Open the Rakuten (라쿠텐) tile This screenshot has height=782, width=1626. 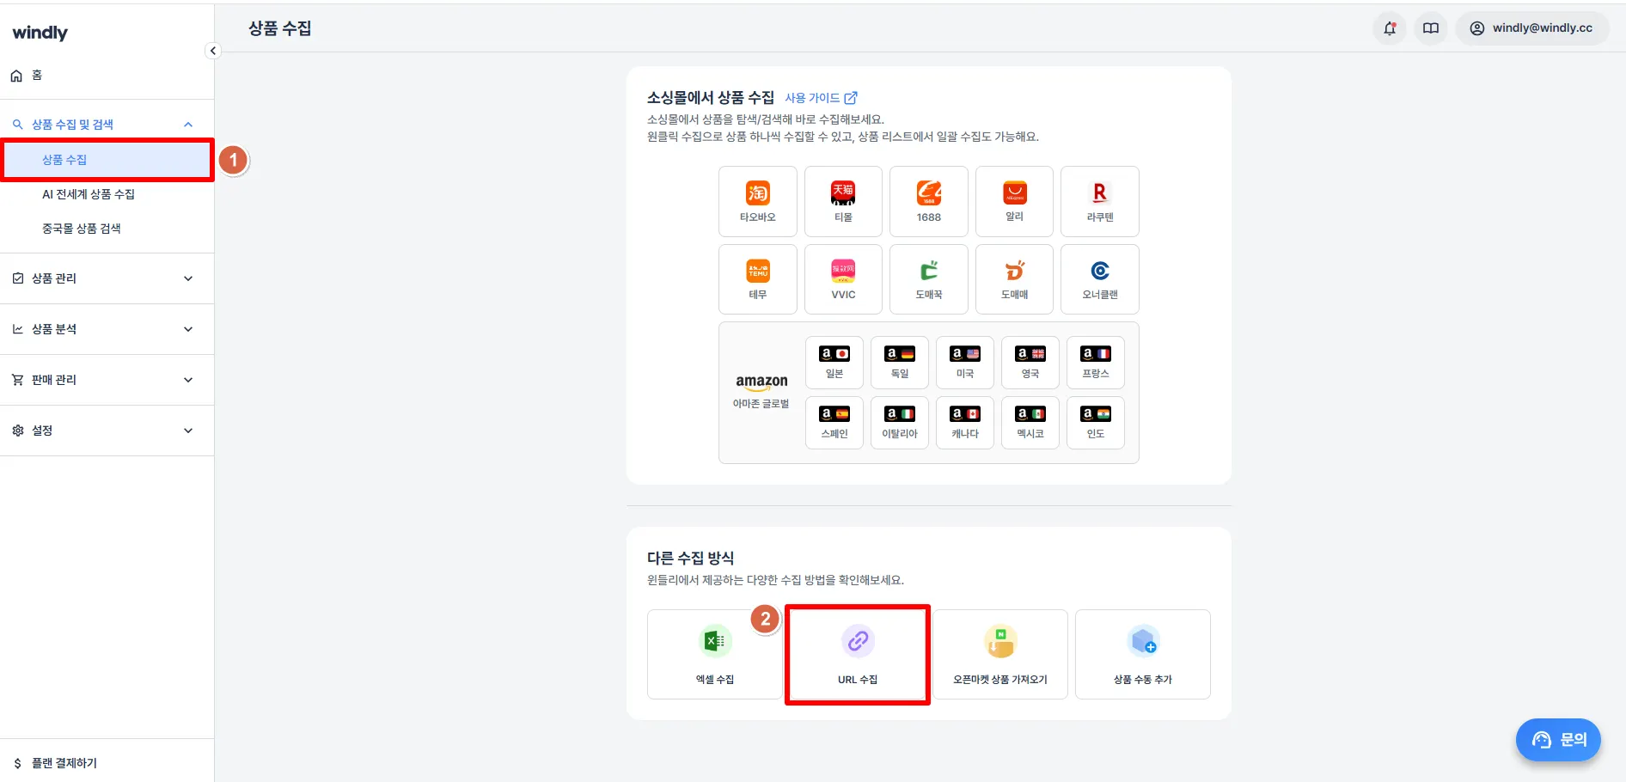pos(1100,201)
